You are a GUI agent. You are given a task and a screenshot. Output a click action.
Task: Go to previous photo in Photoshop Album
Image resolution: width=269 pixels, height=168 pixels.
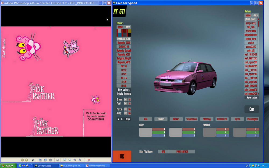point(22,160)
